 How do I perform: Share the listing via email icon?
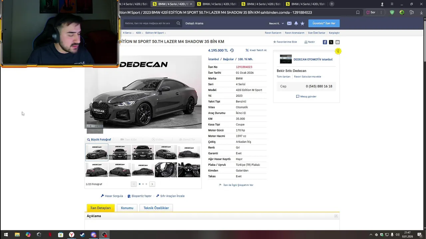tap(337, 42)
